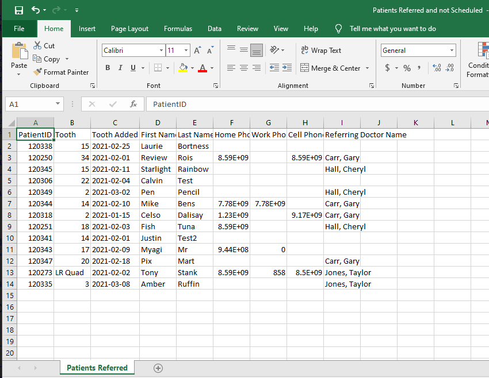Toggle Bold formatting

pos(108,68)
